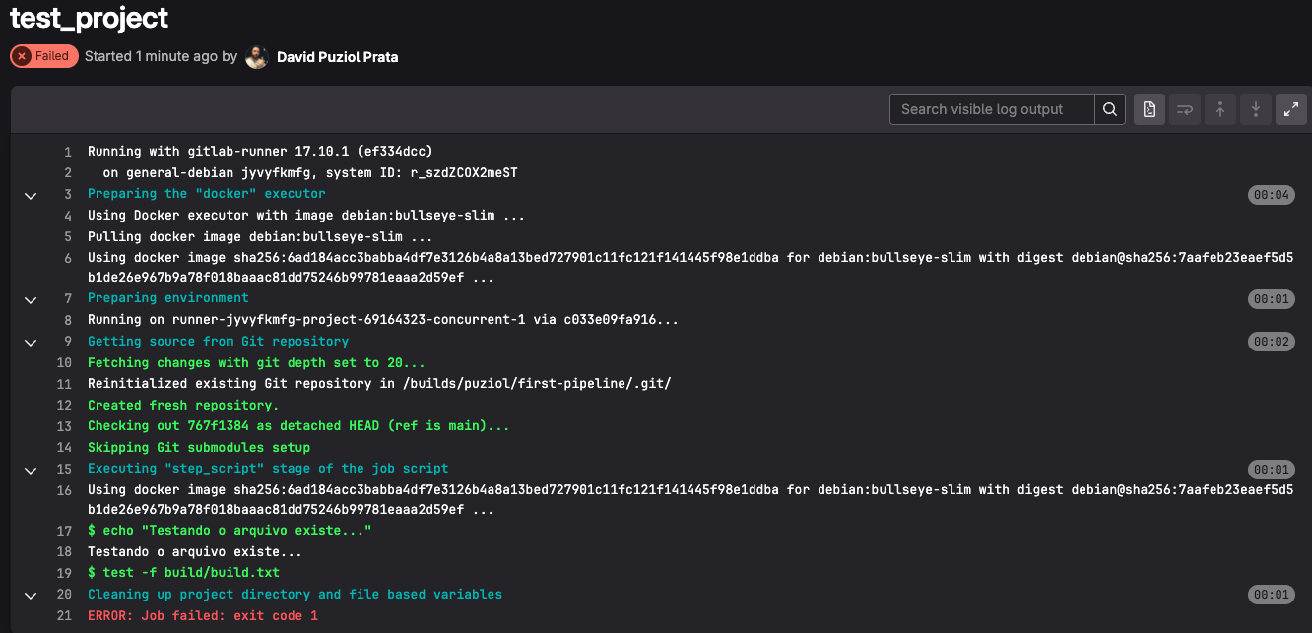The image size is (1312, 633).
Task: Open the raw job log
Action: [1148, 109]
